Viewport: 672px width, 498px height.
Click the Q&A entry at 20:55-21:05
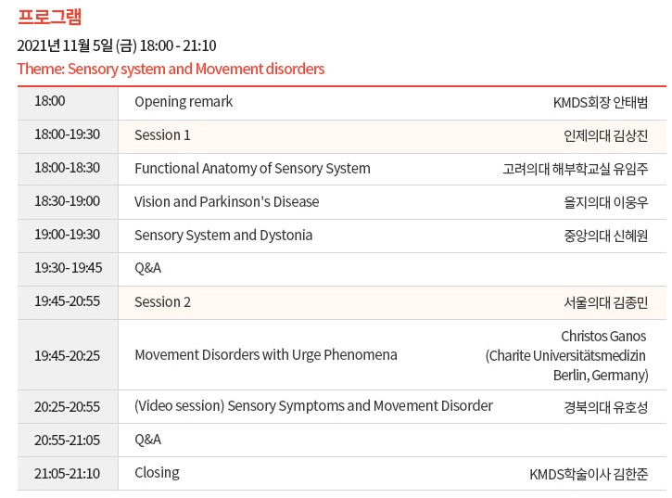tap(147, 440)
